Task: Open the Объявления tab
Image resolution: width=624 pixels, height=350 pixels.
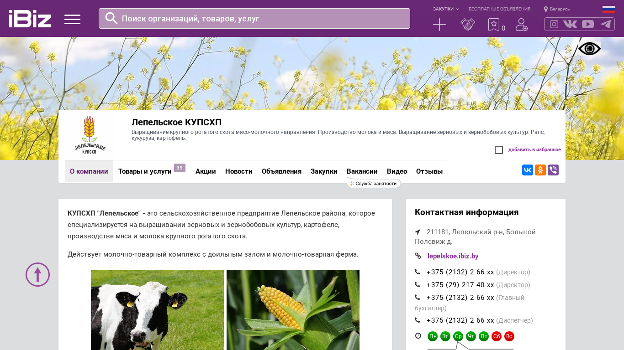Action: (281, 171)
